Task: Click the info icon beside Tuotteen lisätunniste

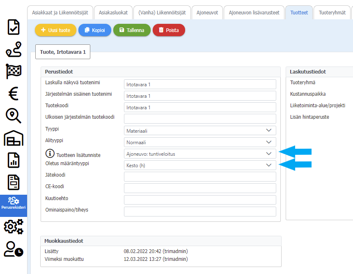Action: (x=50, y=154)
